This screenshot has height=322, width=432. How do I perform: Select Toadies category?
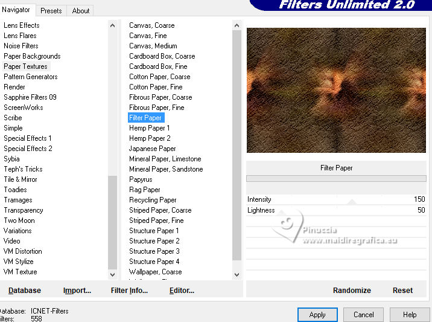point(15,190)
